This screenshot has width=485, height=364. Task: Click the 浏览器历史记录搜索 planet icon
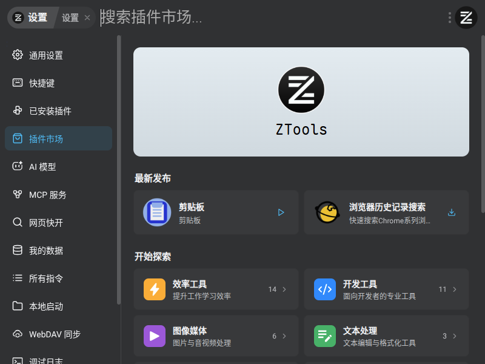click(327, 212)
